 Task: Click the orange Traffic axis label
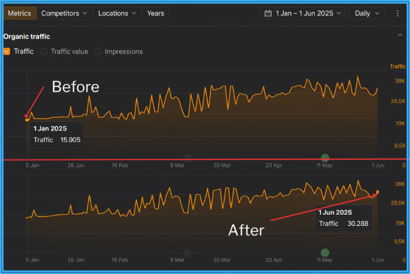(x=397, y=66)
